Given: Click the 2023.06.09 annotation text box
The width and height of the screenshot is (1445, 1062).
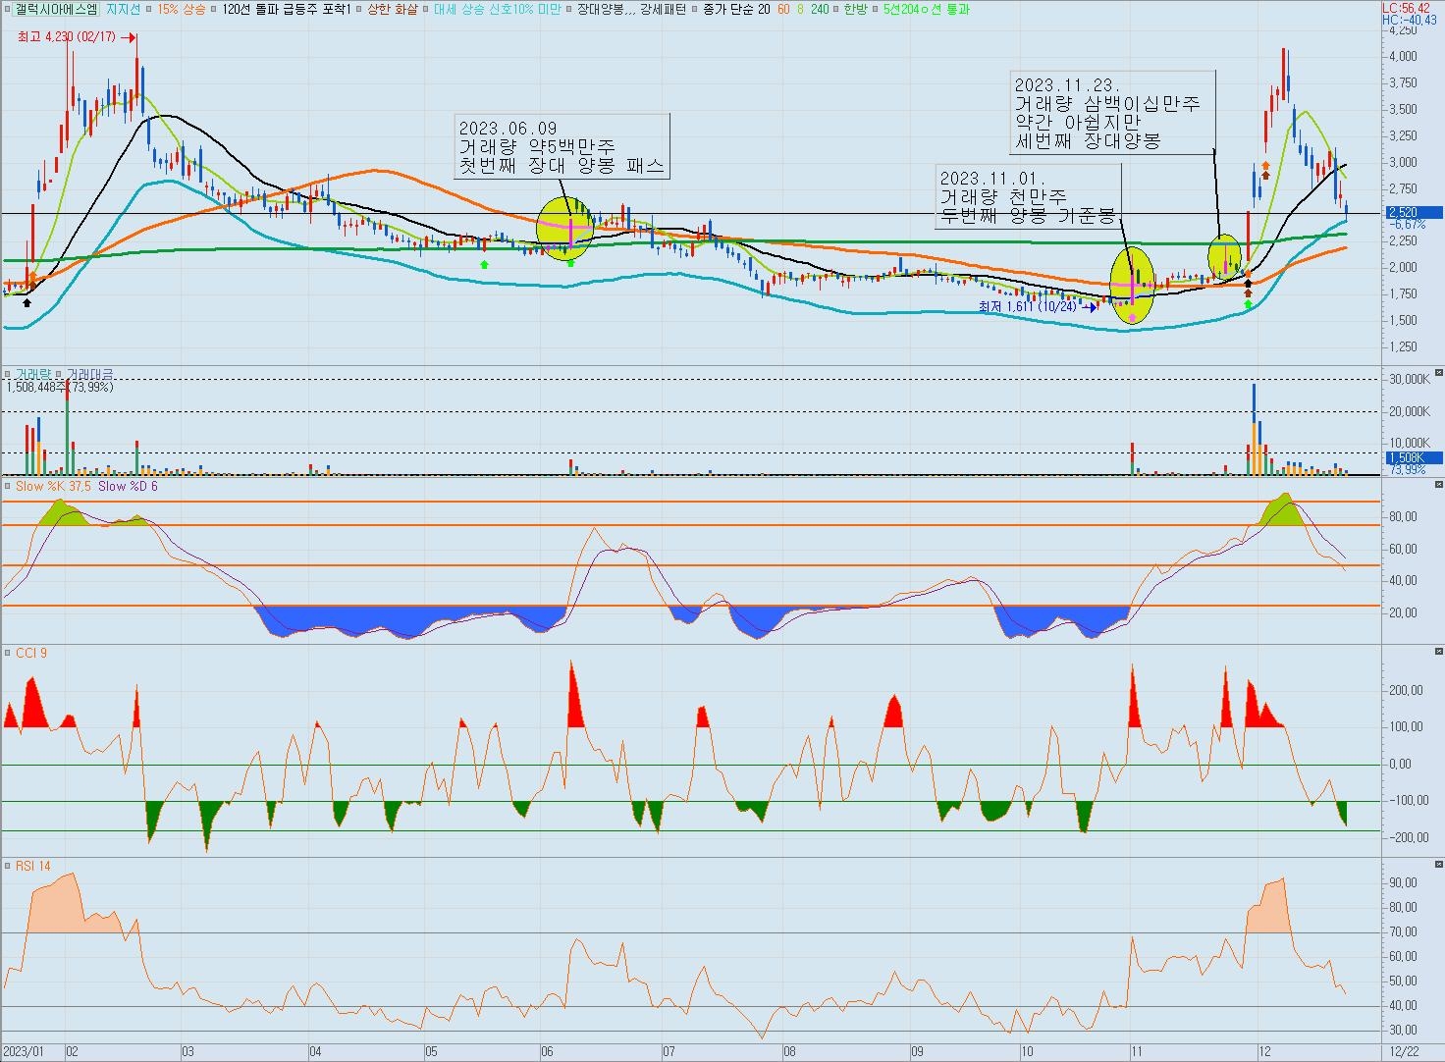Looking at the screenshot, I should (x=562, y=146).
